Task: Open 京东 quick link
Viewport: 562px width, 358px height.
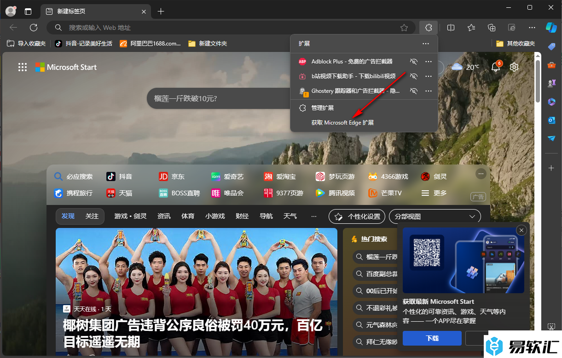Action: point(172,176)
